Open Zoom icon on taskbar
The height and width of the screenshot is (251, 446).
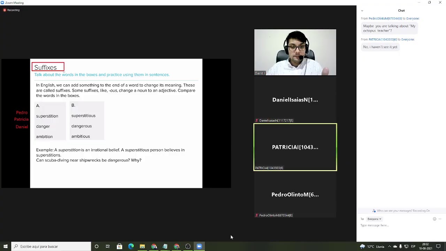pyautogui.click(x=199, y=246)
